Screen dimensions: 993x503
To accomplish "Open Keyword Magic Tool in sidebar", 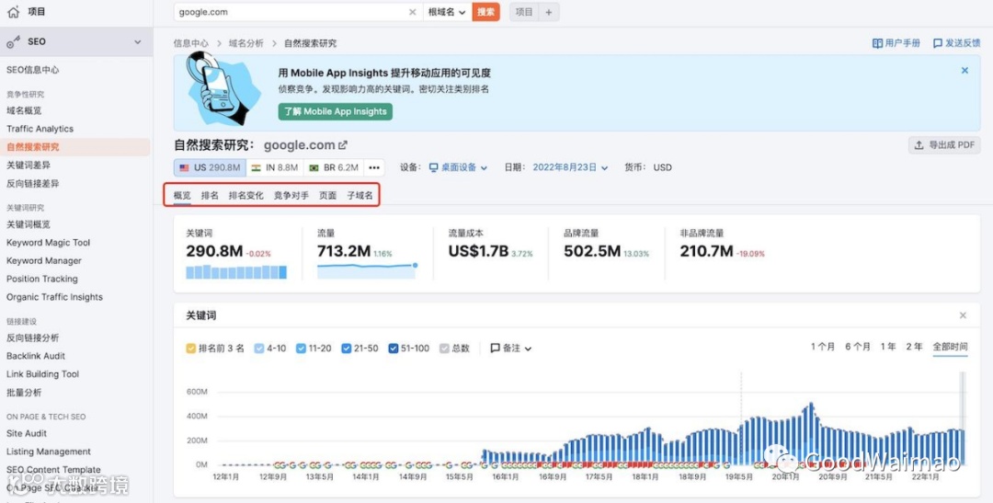I will pos(48,243).
